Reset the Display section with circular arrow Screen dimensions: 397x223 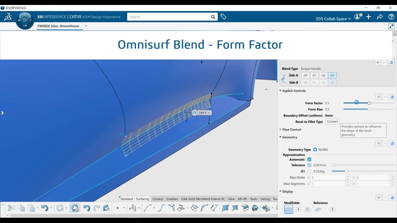pyautogui.click(x=392, y=198)
